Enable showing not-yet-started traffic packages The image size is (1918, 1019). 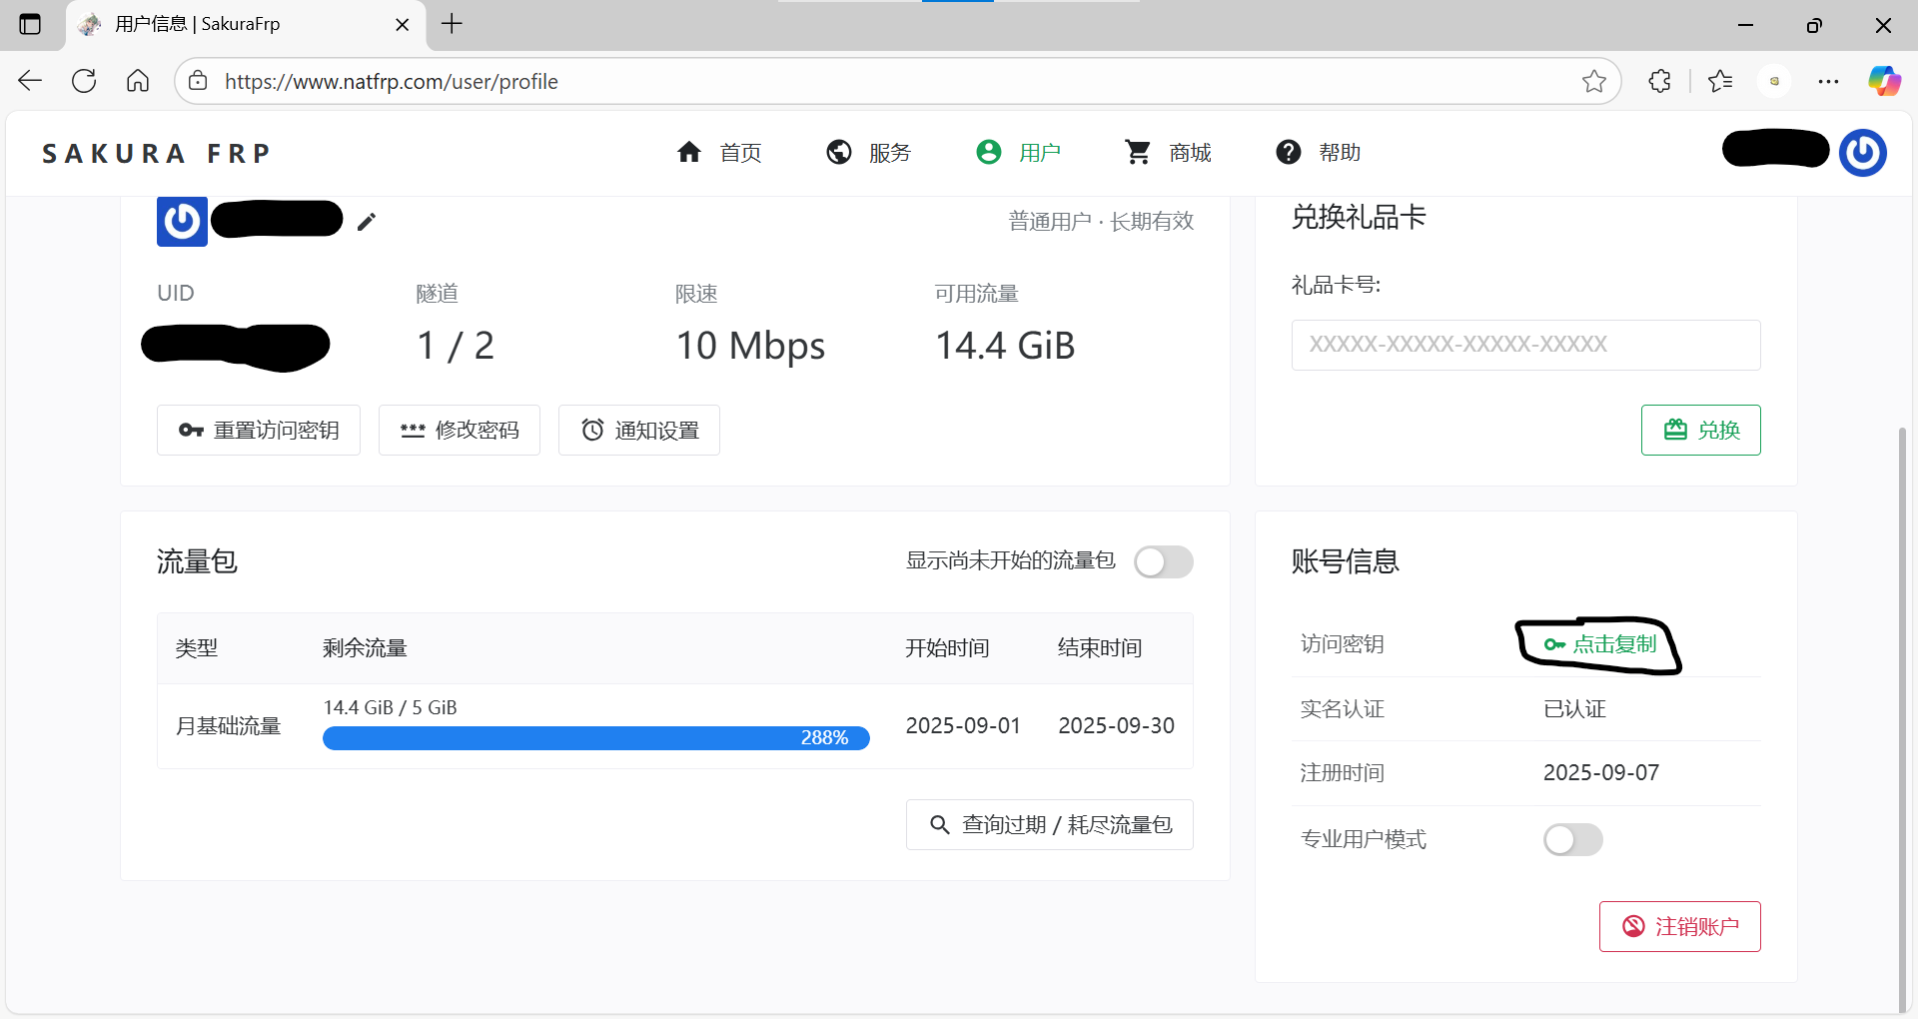coord(1163,561)
